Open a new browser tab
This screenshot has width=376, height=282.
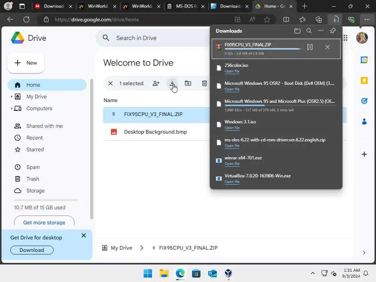pos(304,6)
